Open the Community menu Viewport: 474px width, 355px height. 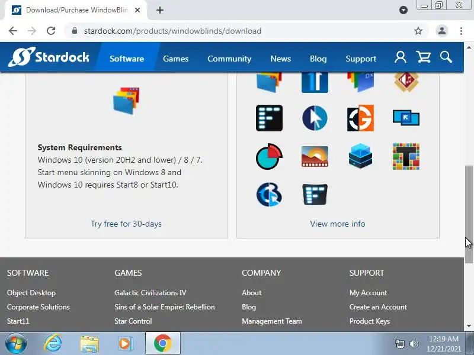tap(229, 59)
